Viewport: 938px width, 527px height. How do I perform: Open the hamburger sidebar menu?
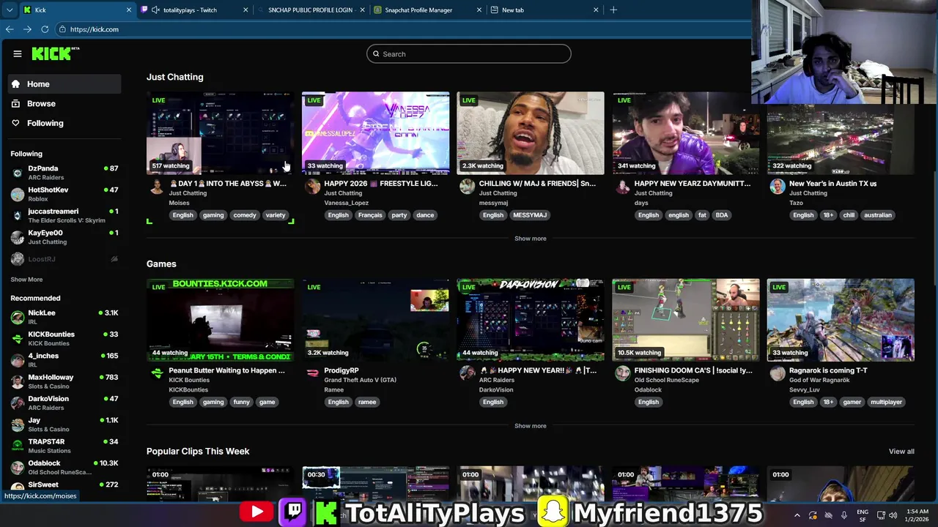[x=17, y=53]
